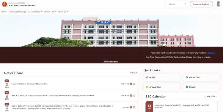The width and height of the screenshot is (223, 112).
Task: Open Instructions for PwBD Candidates notice text
Action: 53,95
